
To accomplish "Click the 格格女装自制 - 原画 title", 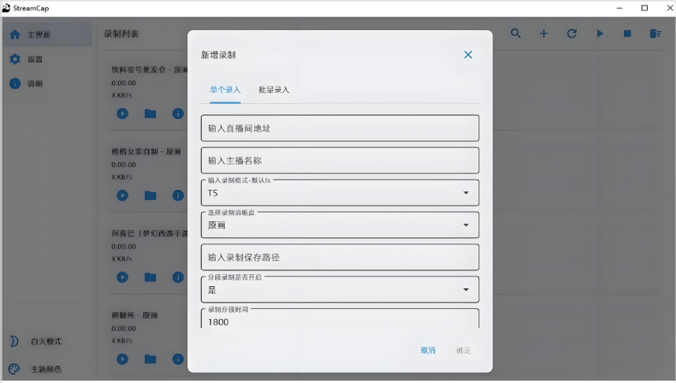I will click(x=146, y=151).
